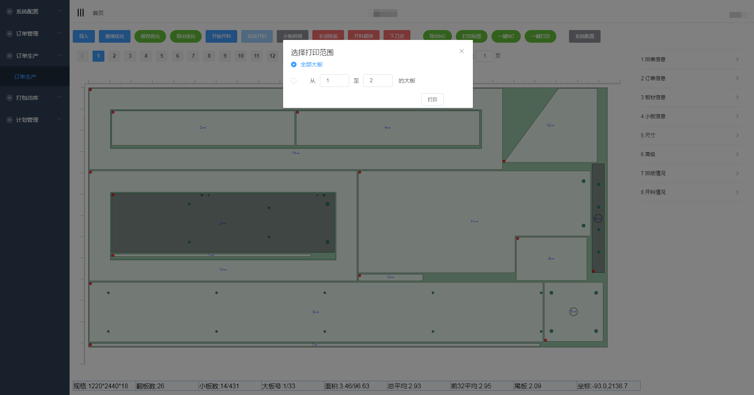Expand the 1 排单信息 panel
The width and height of the screenshot is (754, 395).
(x=691, y=59)
